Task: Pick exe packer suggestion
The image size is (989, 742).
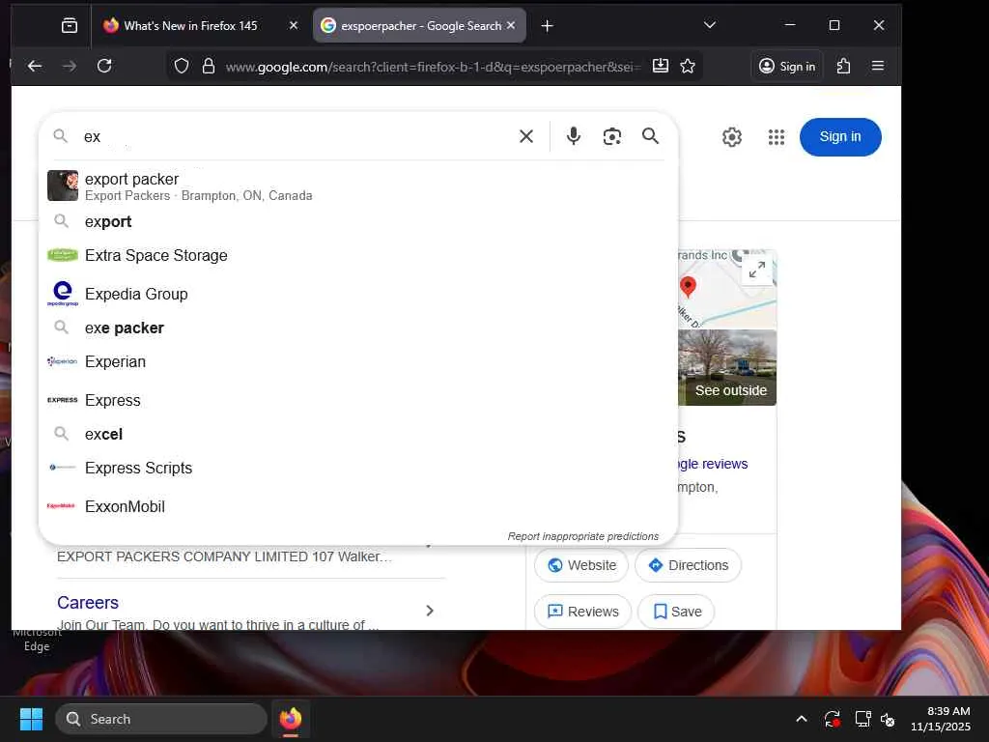Action: click(357, 328)
